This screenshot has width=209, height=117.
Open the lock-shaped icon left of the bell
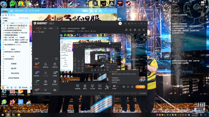point(130,30)
